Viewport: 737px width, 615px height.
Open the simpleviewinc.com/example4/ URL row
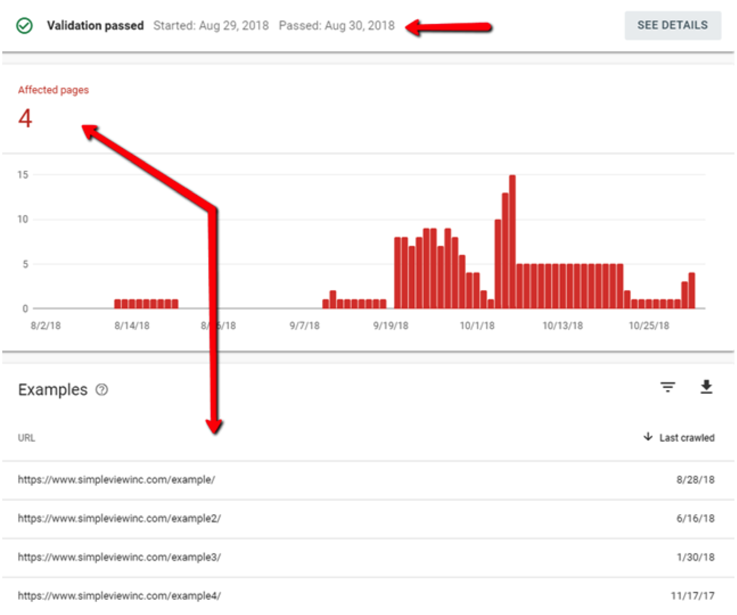click(368, 596)
